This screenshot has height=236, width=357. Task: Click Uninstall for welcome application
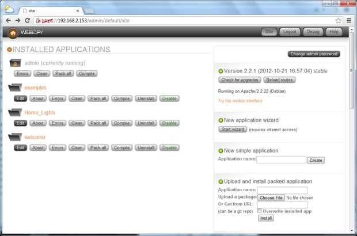(146, 147)
